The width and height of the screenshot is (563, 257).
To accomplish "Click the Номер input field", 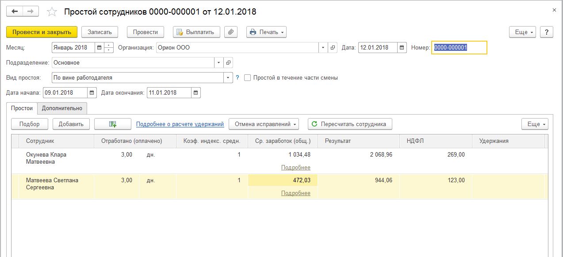I will point(459,48).
